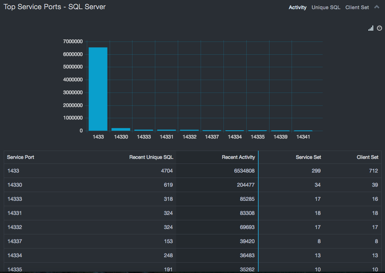Image resolution: width=385 pixels, height=273 pixels.
Task: Sort by Service Set column header
Action: tap(308, 157)
